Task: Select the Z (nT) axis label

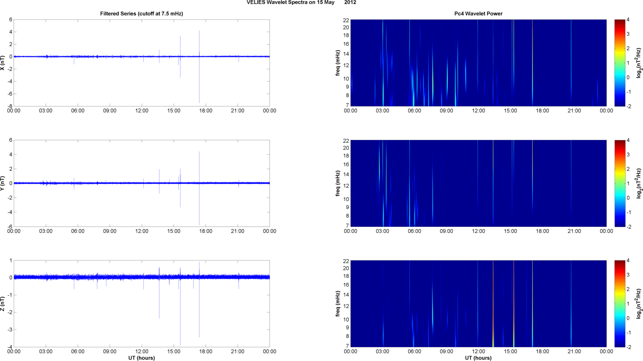Action: click(3, 304)
